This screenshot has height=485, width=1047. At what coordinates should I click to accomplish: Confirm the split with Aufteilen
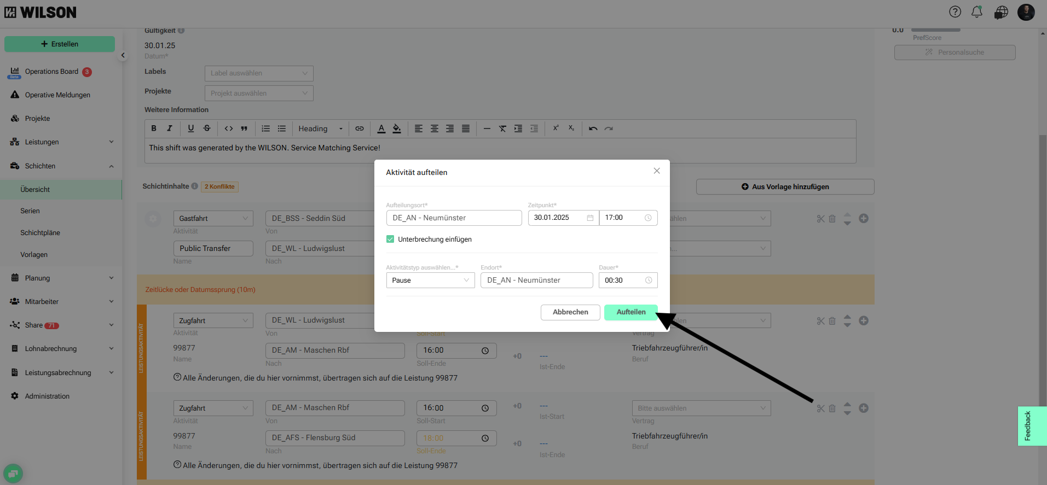(x=631, y=312)
